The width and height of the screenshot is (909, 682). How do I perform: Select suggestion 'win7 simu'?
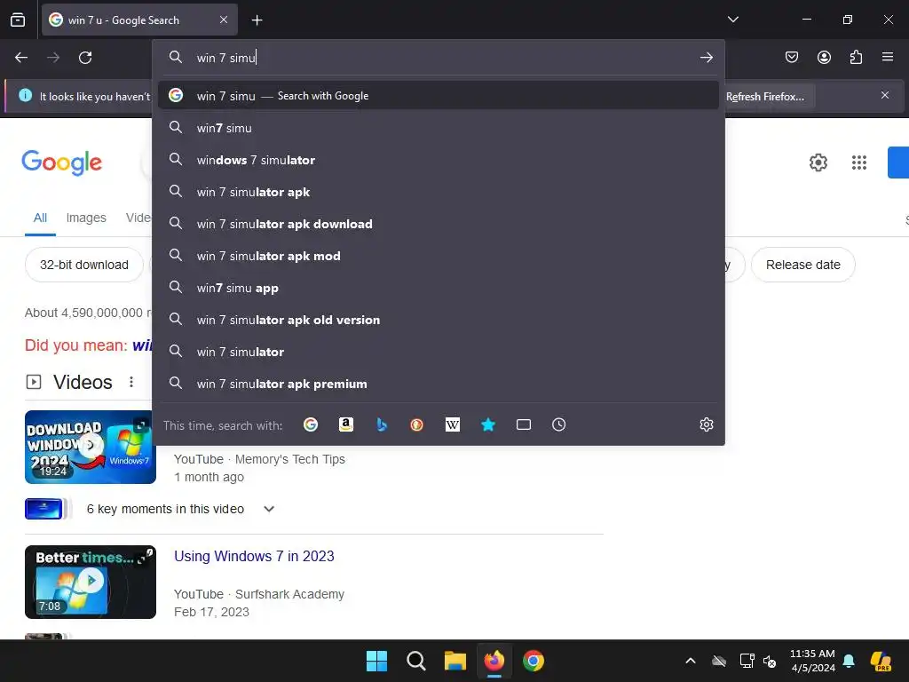[439, 128]
